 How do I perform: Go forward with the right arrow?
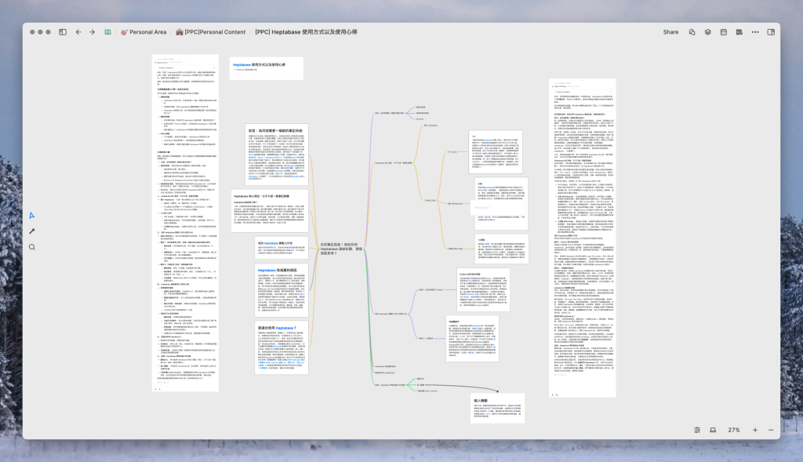(x=93, y=31)
